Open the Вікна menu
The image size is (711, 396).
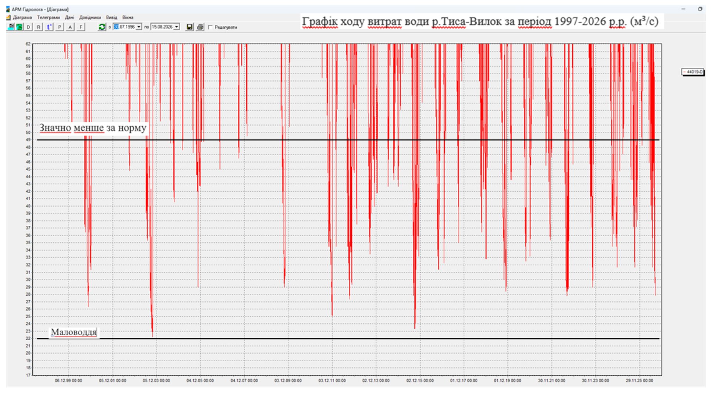coord(128,17)
